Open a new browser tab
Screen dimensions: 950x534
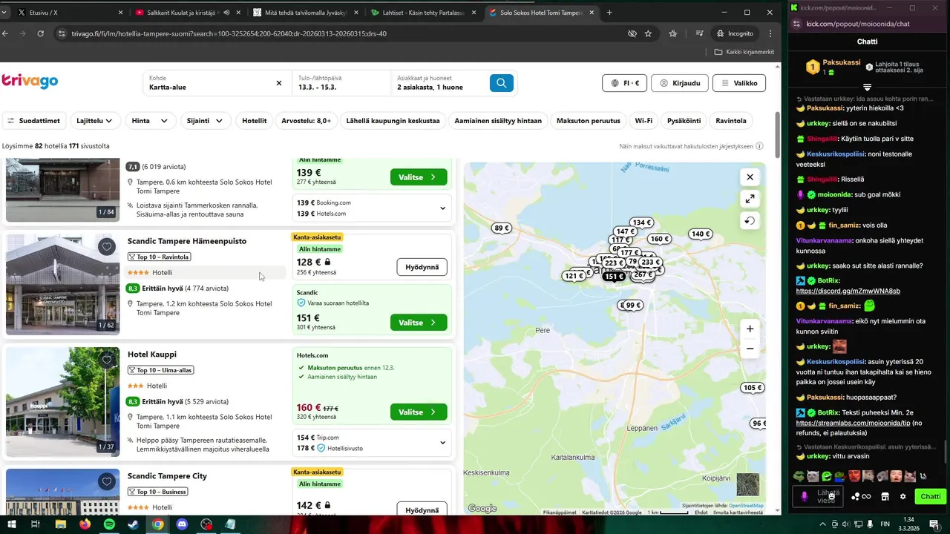click(609, 13)
